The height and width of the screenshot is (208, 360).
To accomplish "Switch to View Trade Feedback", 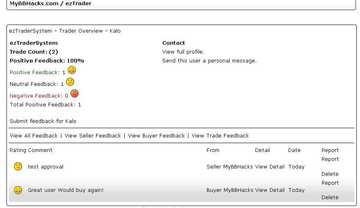I will coord(220,136).
